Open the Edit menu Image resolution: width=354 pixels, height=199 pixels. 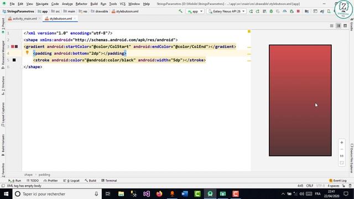20,4
